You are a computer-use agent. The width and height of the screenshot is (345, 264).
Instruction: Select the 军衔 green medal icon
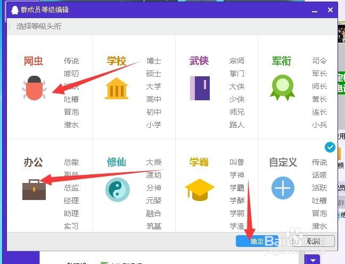coord(282,87)
